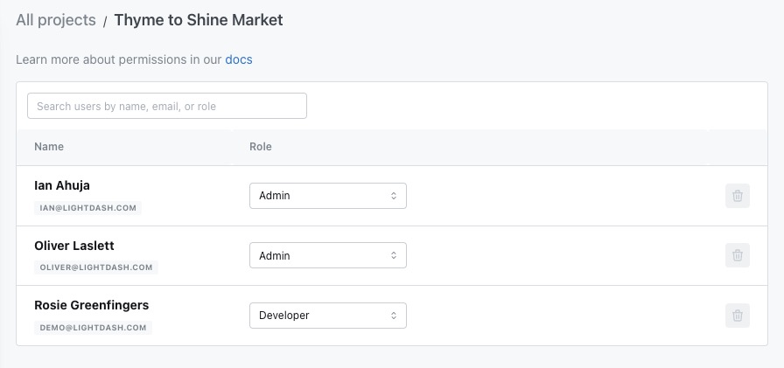The width and height of the screenshot is (784, 368).
Task: Change Rosie Greenfingers' Developer role dropdown
Action: tap(327, 316)
